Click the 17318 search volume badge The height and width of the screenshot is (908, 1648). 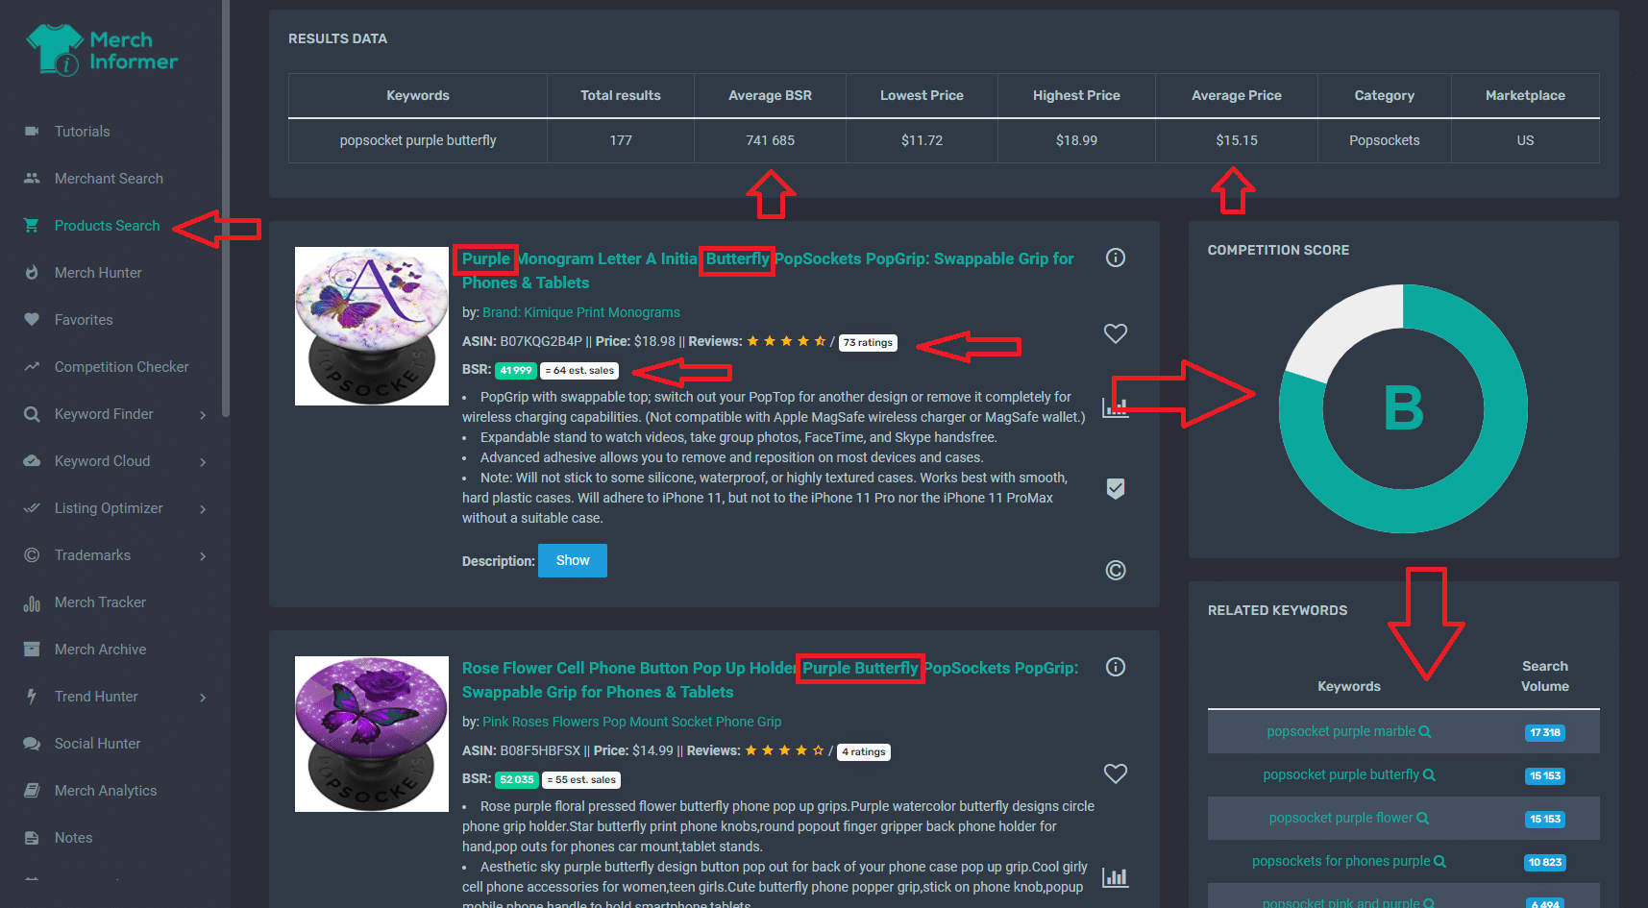click(x=1545, y=732)
